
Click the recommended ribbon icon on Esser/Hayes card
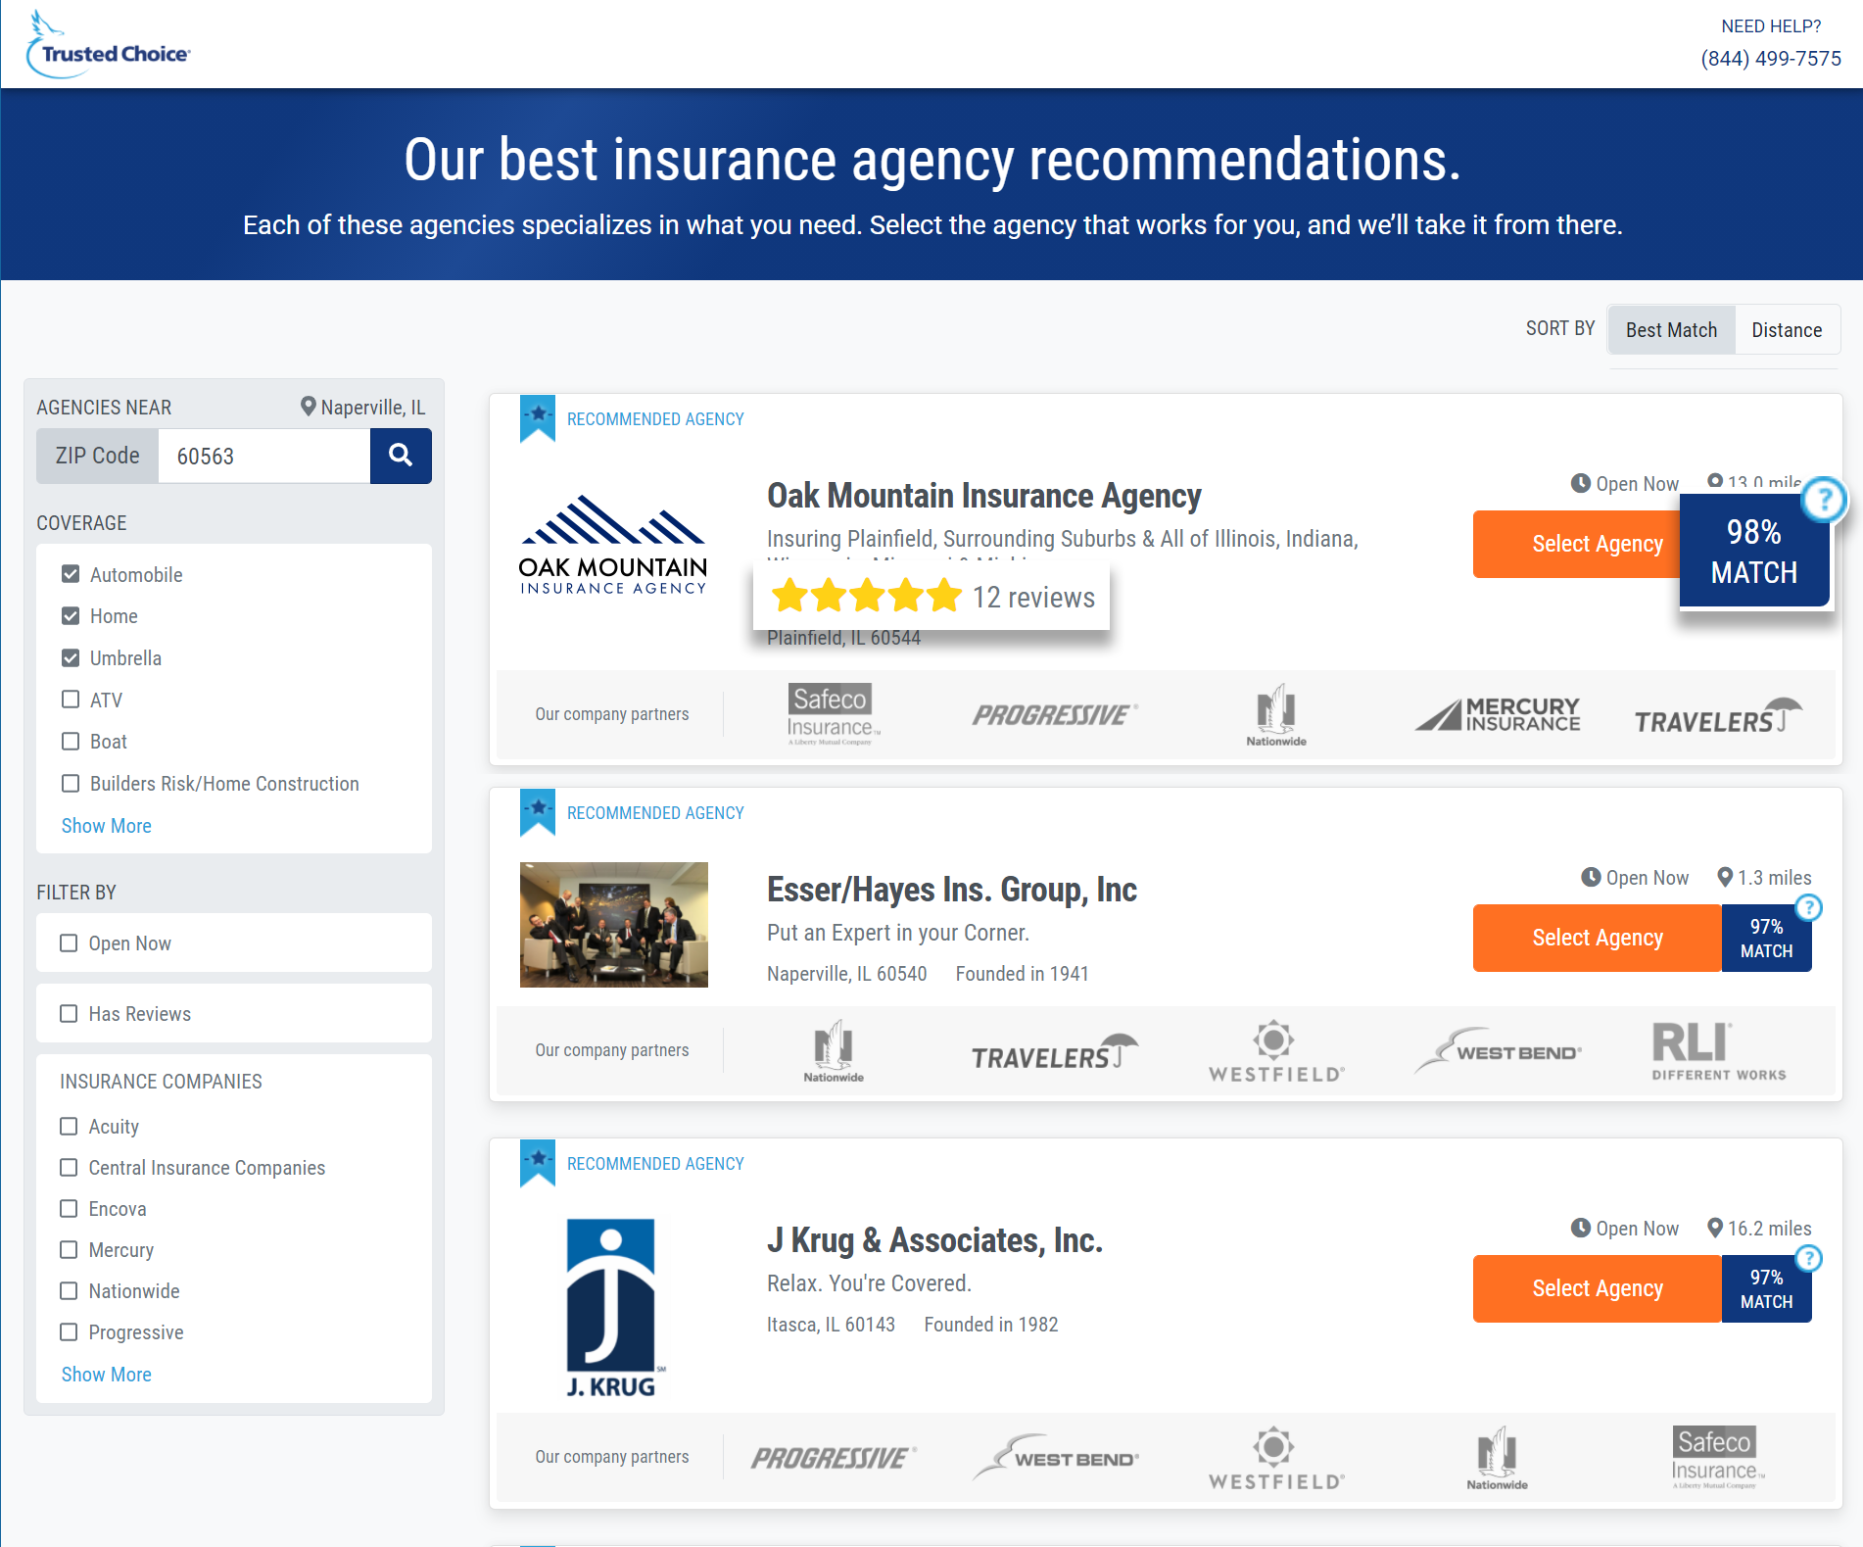[537, 812]
